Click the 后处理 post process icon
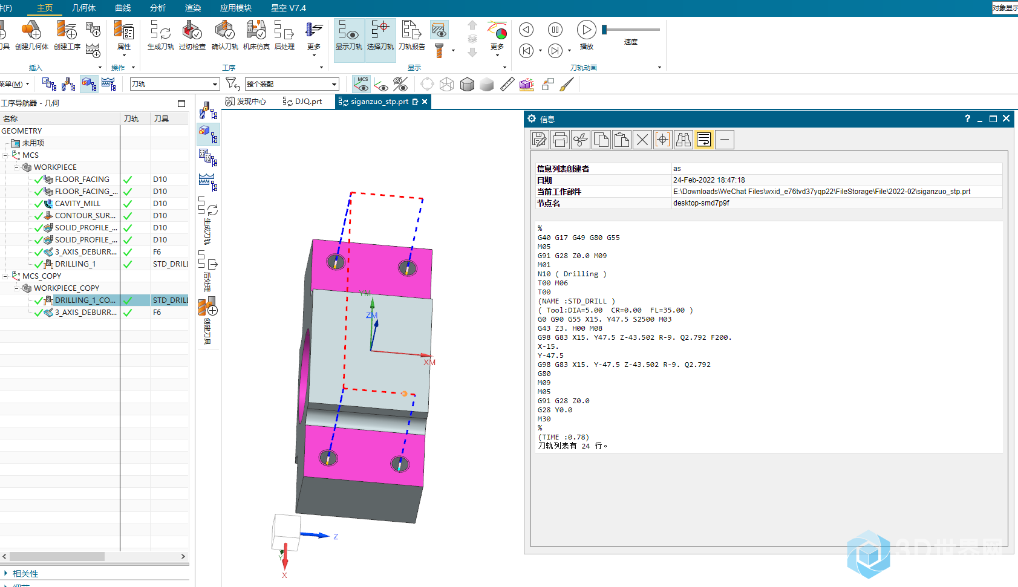 [x=284, y=35]
